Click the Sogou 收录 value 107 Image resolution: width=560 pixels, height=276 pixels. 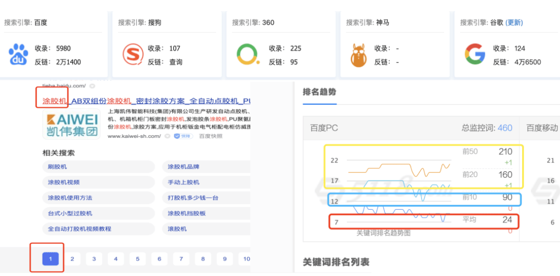tap(175, 49)
